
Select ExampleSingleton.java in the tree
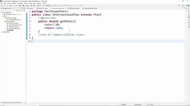(x=15, y=20)
